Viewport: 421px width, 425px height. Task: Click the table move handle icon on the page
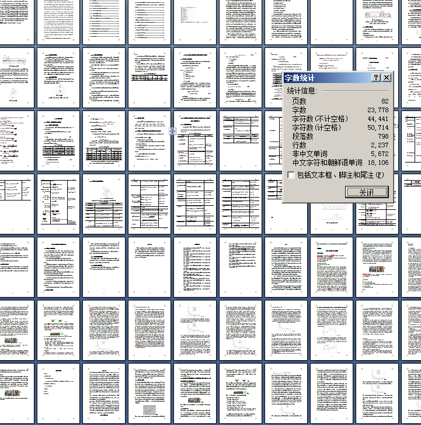coord(172,132)
